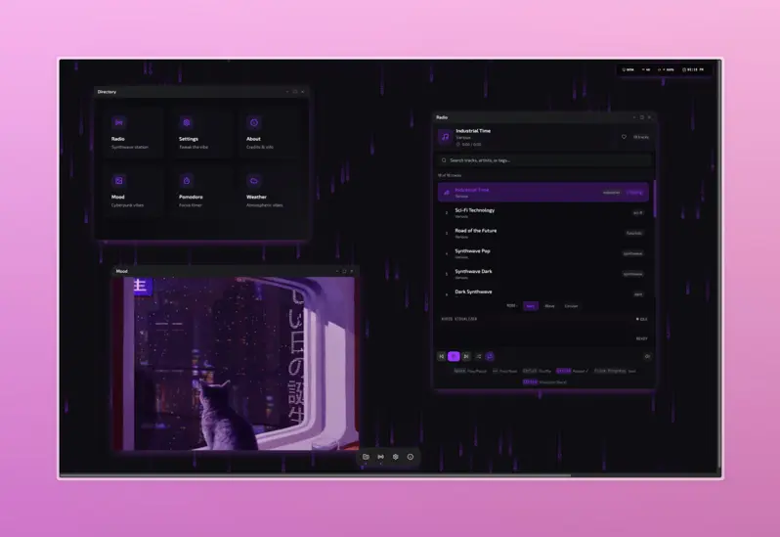Click the clock time in top status bar

tap(693, 69)
